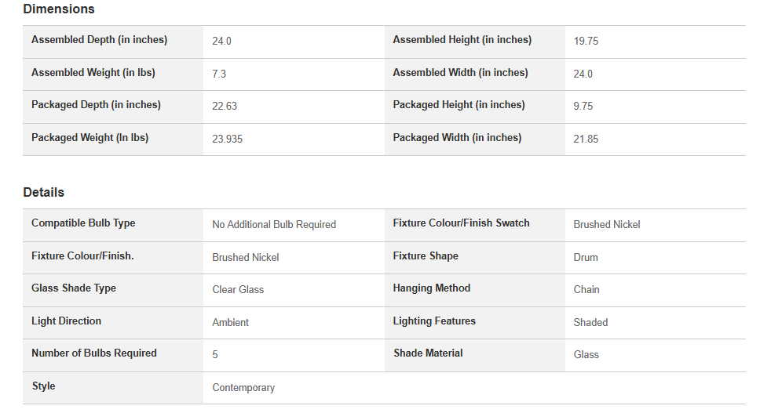Screen dimensions: 760x413
Task: Select the Lighting Features value Shaded
Action: [x=590, y=323]
